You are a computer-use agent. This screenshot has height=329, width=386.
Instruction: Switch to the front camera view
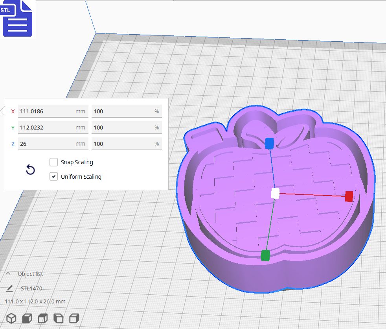click(x=27, y=318)
